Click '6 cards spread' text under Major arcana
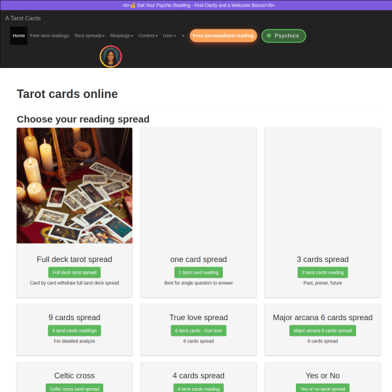Image resolution: width=392 pixels, height=392 pixels. pos(323,341)
